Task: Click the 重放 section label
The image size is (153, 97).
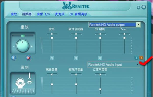Action: (x=24, y=27)
